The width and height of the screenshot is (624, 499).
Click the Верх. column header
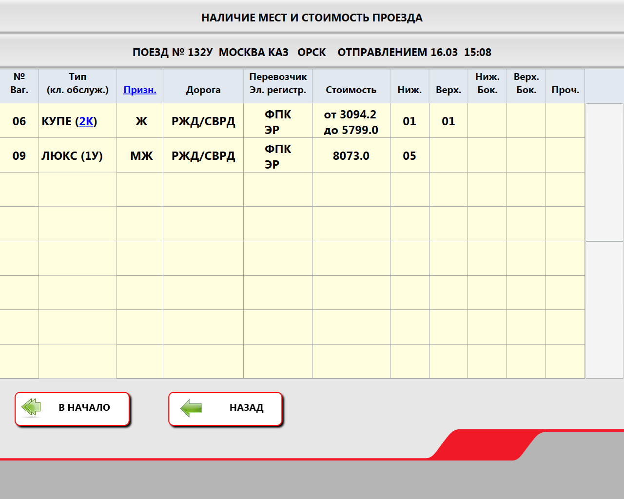click(x=448, y=86)
